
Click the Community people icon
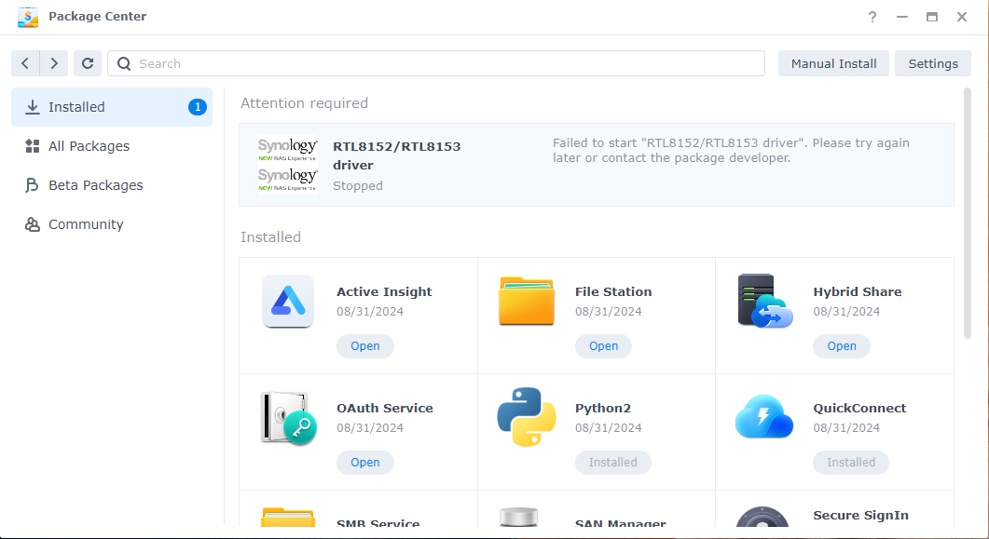33,224
